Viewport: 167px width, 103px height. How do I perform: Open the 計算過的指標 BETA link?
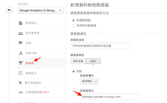(x=37, y=92)
